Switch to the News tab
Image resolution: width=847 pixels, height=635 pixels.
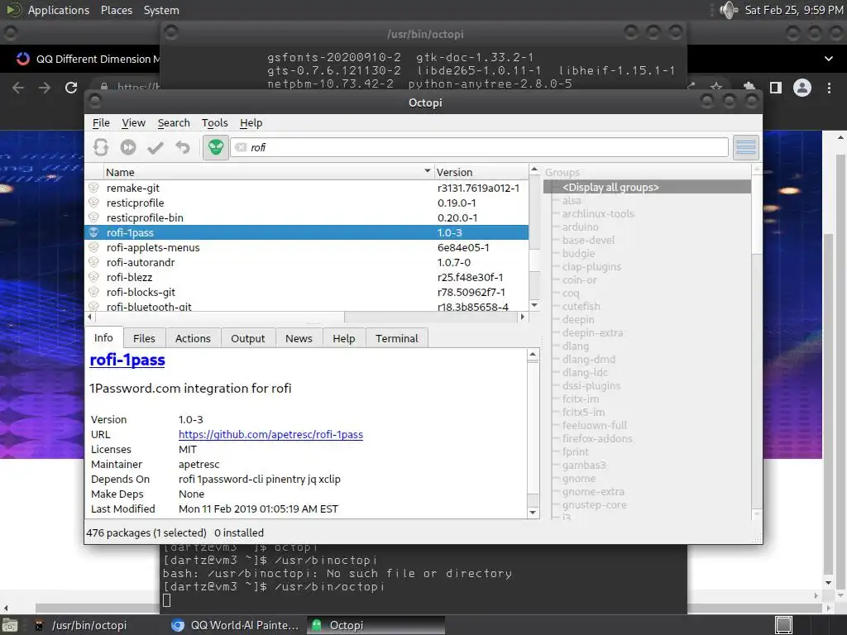tap(299, 338)
